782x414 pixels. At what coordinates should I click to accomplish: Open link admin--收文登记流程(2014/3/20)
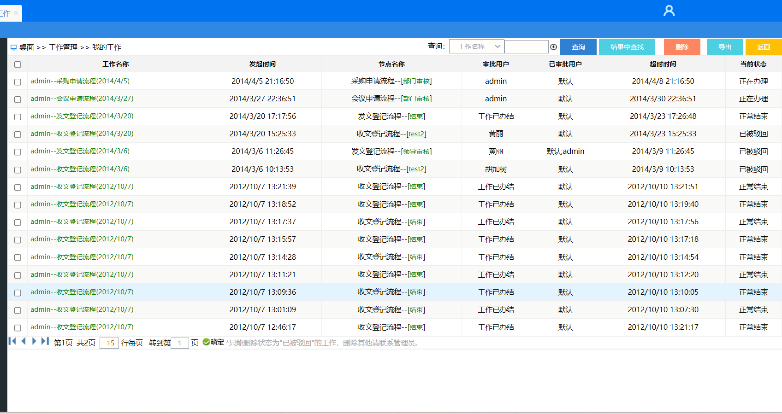(82, 134)
